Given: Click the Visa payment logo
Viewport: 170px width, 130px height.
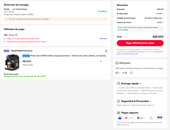Looking at the screenshot, I should pyautogui.click(x=120, y=118).
